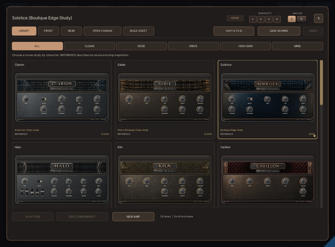Click Sable's Master knob
This screenshot has height=247, width=335.
tap(182, 109)
